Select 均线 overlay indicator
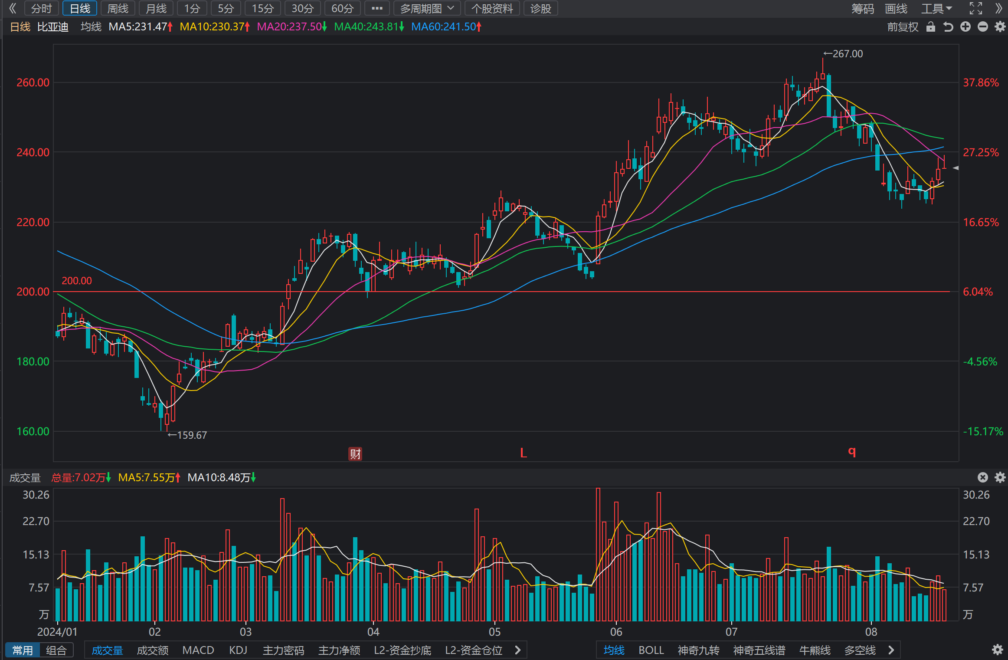The height and width of the screenshot is (660, 1008). 614,650
